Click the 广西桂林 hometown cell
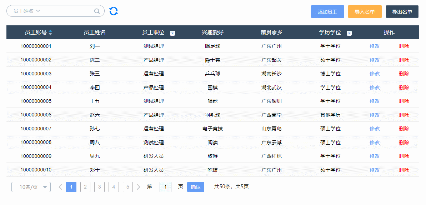 point(271,156)
